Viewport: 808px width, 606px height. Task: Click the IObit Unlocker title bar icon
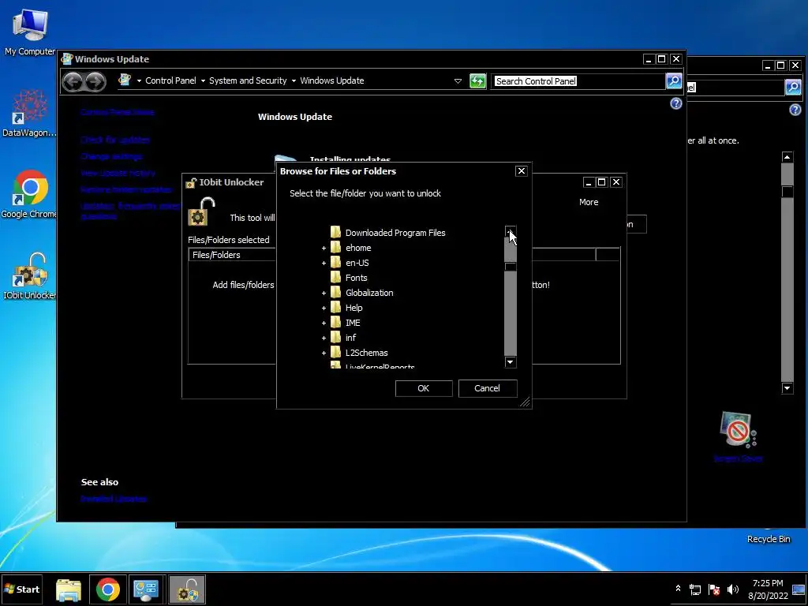tap(191, 182)
